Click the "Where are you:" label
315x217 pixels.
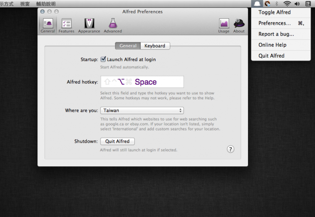pos(81,110)
